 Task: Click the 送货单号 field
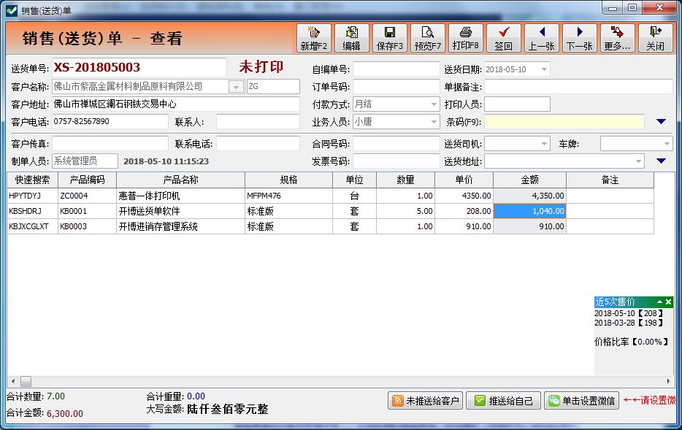[139, 67]
